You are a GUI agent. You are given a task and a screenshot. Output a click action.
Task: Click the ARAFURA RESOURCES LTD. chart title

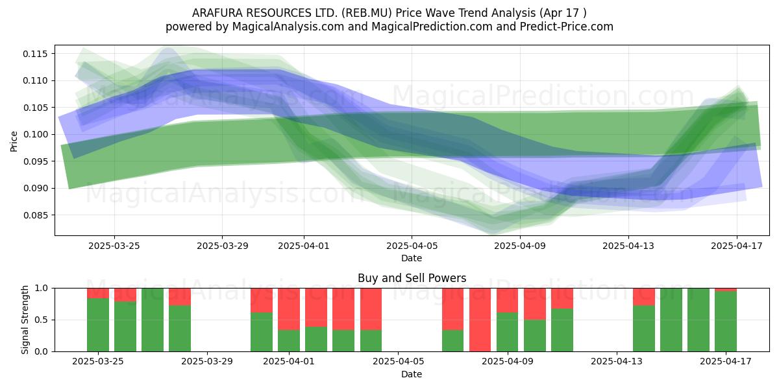(x=389, y=13)
